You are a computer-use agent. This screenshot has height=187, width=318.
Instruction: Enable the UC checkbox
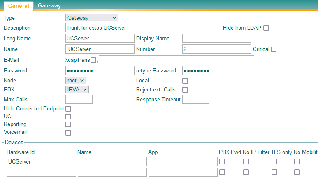pos(68,117)
